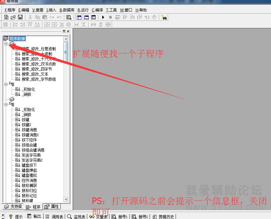Click the same-width sizing icon
This screenshot has height=219, width=271.
[x=93, y=24]
